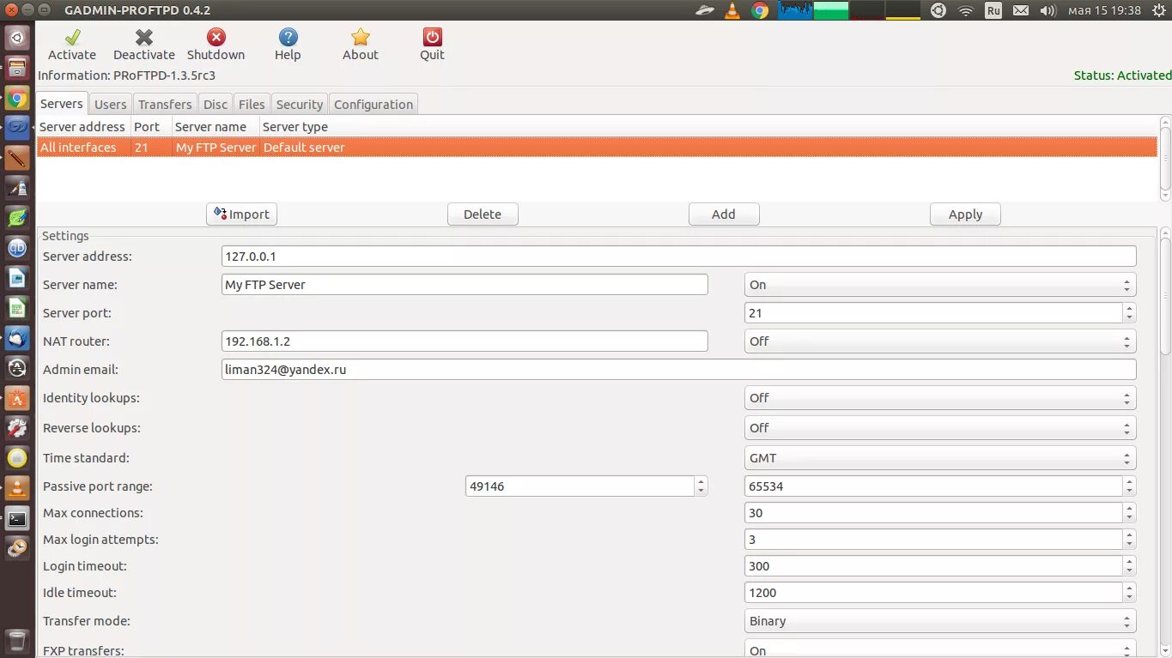View the About dialog
The width and height of the screenshot is (1172, 658).
click(360, 43)
